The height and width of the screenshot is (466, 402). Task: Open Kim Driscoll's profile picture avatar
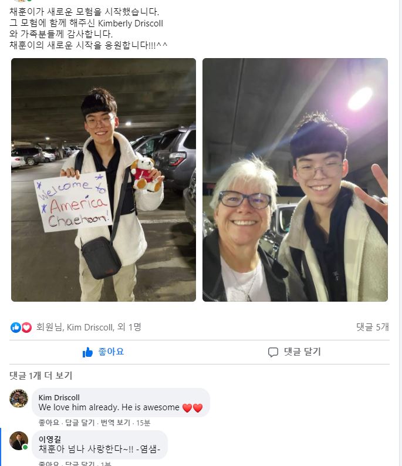coord(19,399)
